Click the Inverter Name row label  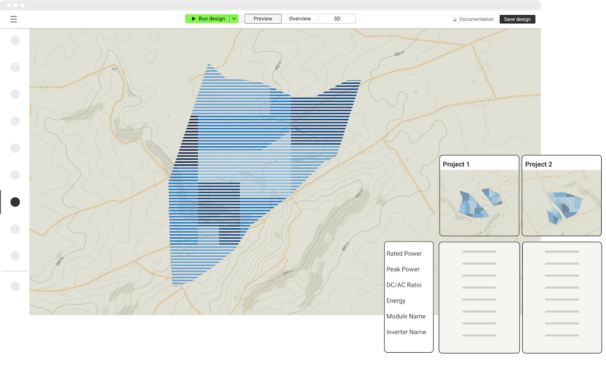pyautogui.click(x=406, y=332)
